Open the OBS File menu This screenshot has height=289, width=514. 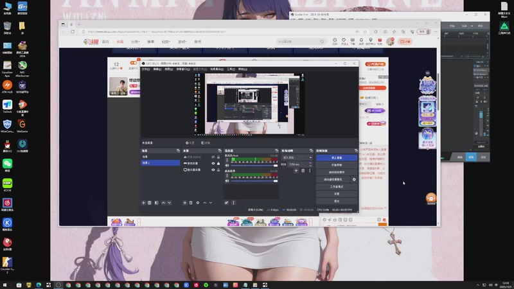[146, 69]
